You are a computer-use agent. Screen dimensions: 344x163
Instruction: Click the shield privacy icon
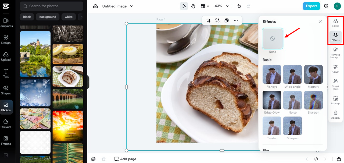(326, 6)
